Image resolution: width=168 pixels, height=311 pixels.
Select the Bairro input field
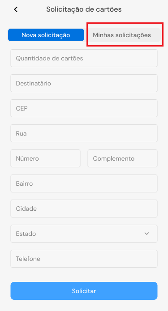pyautogui.click(x=84, y=183)
